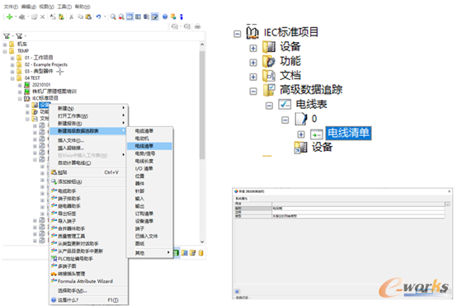Image resolution: width=457 pixels, height=306 pixels.
Task: Collapse the TEMP folder in project tree
Action: (x=5, y=51)
